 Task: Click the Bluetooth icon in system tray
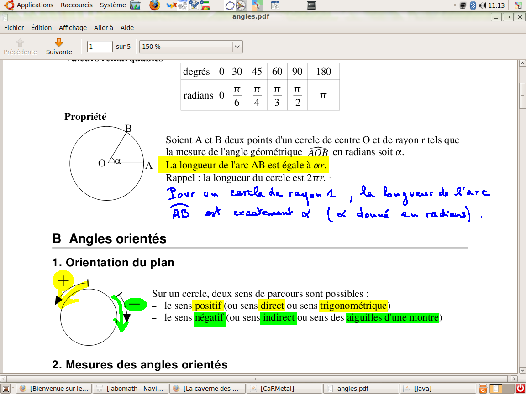473,5
